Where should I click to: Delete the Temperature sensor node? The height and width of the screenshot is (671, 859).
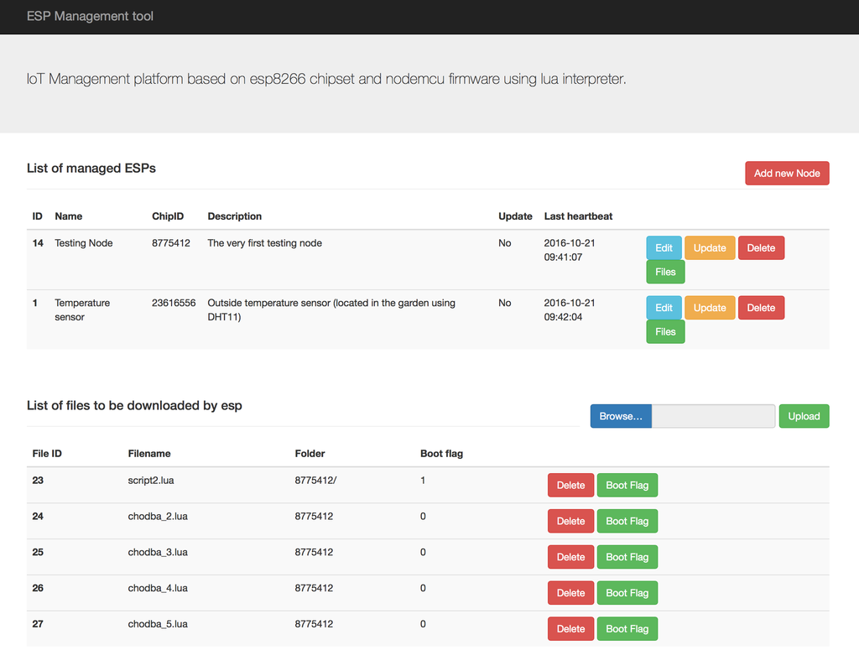761,308
